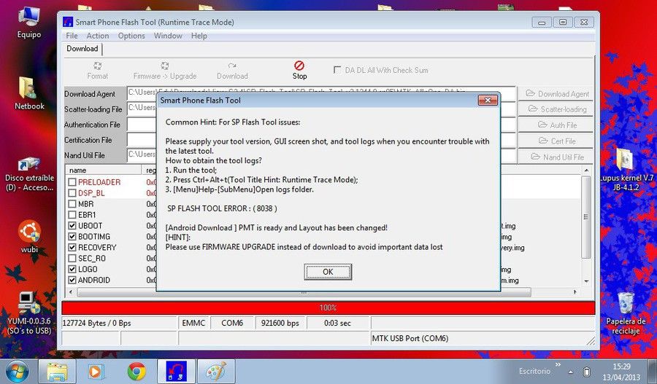Image resolution: width=657 pixels, height=384 pixels.
Task: Click the Nand Util File button
Action: (x=556, y=157)
